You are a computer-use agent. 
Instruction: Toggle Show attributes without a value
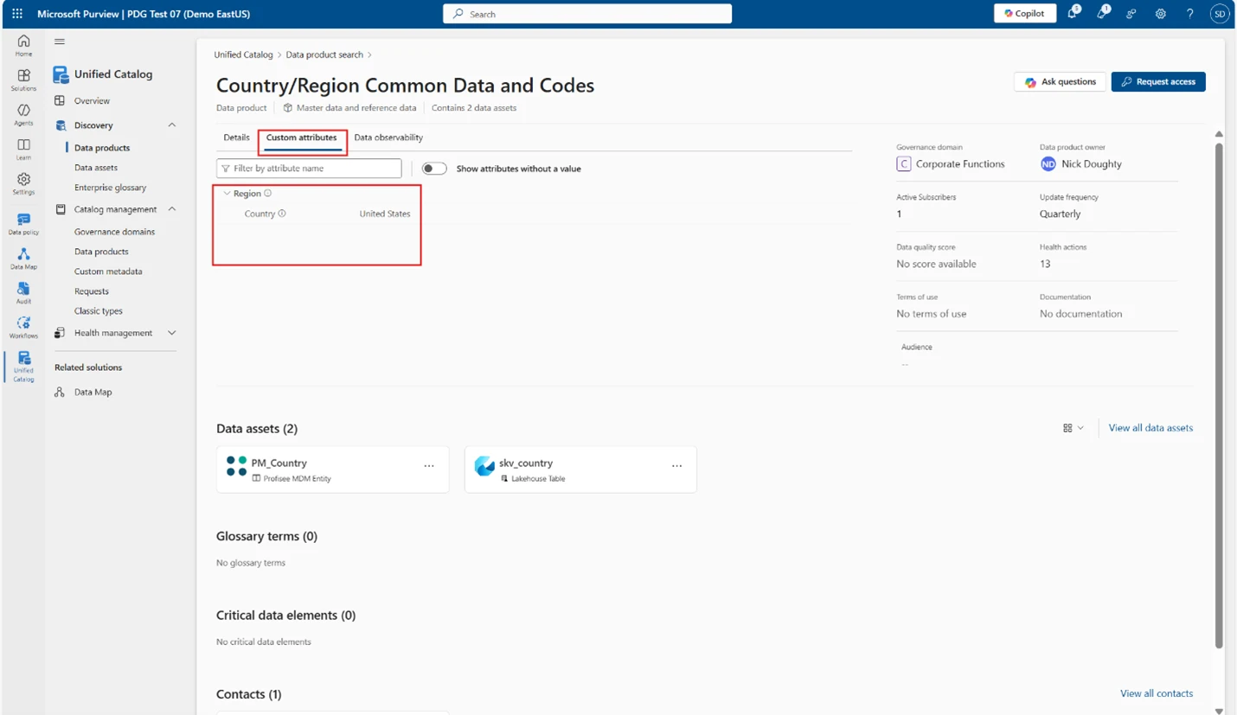[x=434, y=169]
